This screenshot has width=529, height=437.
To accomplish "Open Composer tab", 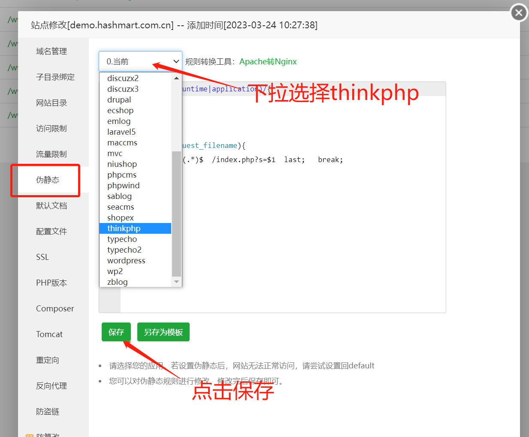I will click(53, 308).
